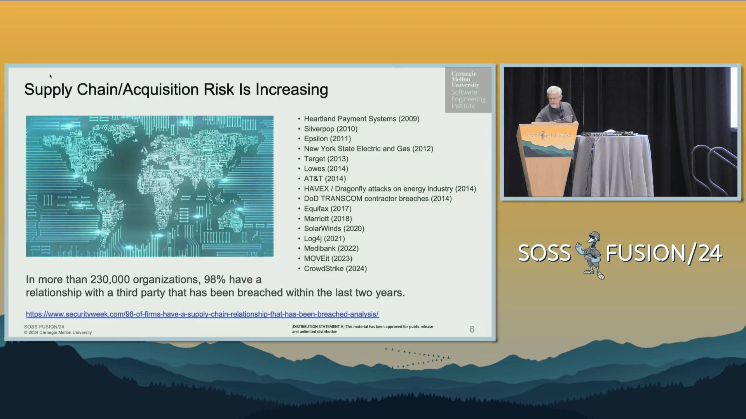Select the Log4j (2021) bullet item
The image size is (746, 419).
(x=324, y=239)
